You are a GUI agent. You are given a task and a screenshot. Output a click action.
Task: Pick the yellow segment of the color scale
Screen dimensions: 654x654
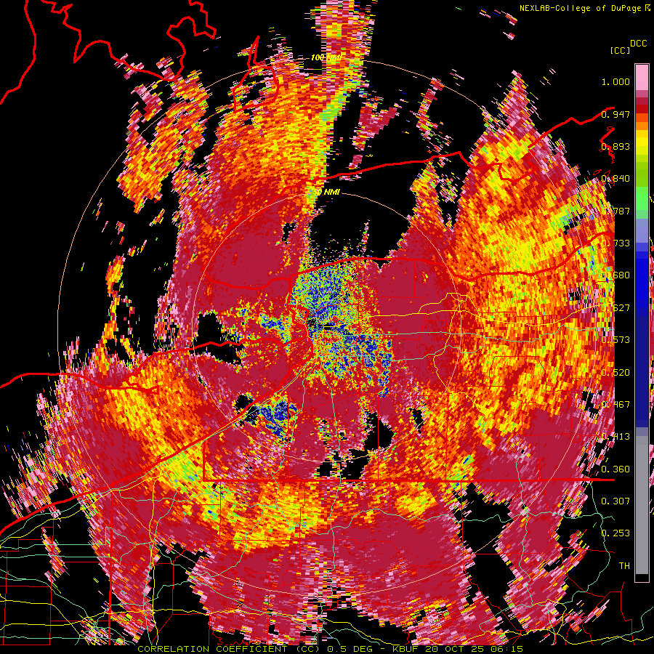click(x=642, y=142)
